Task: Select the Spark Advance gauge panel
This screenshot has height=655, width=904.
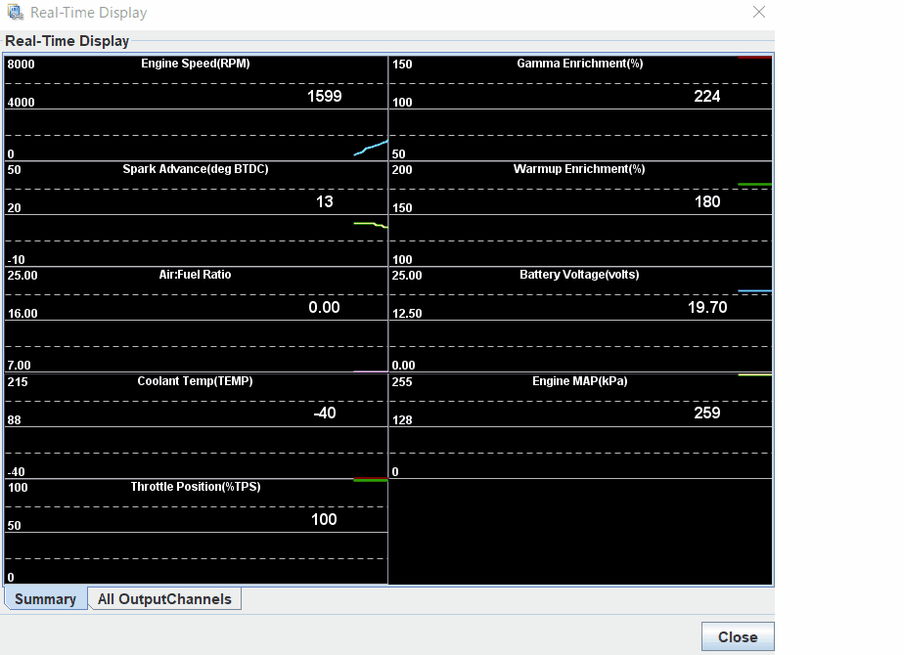Action: coord(196,215)
